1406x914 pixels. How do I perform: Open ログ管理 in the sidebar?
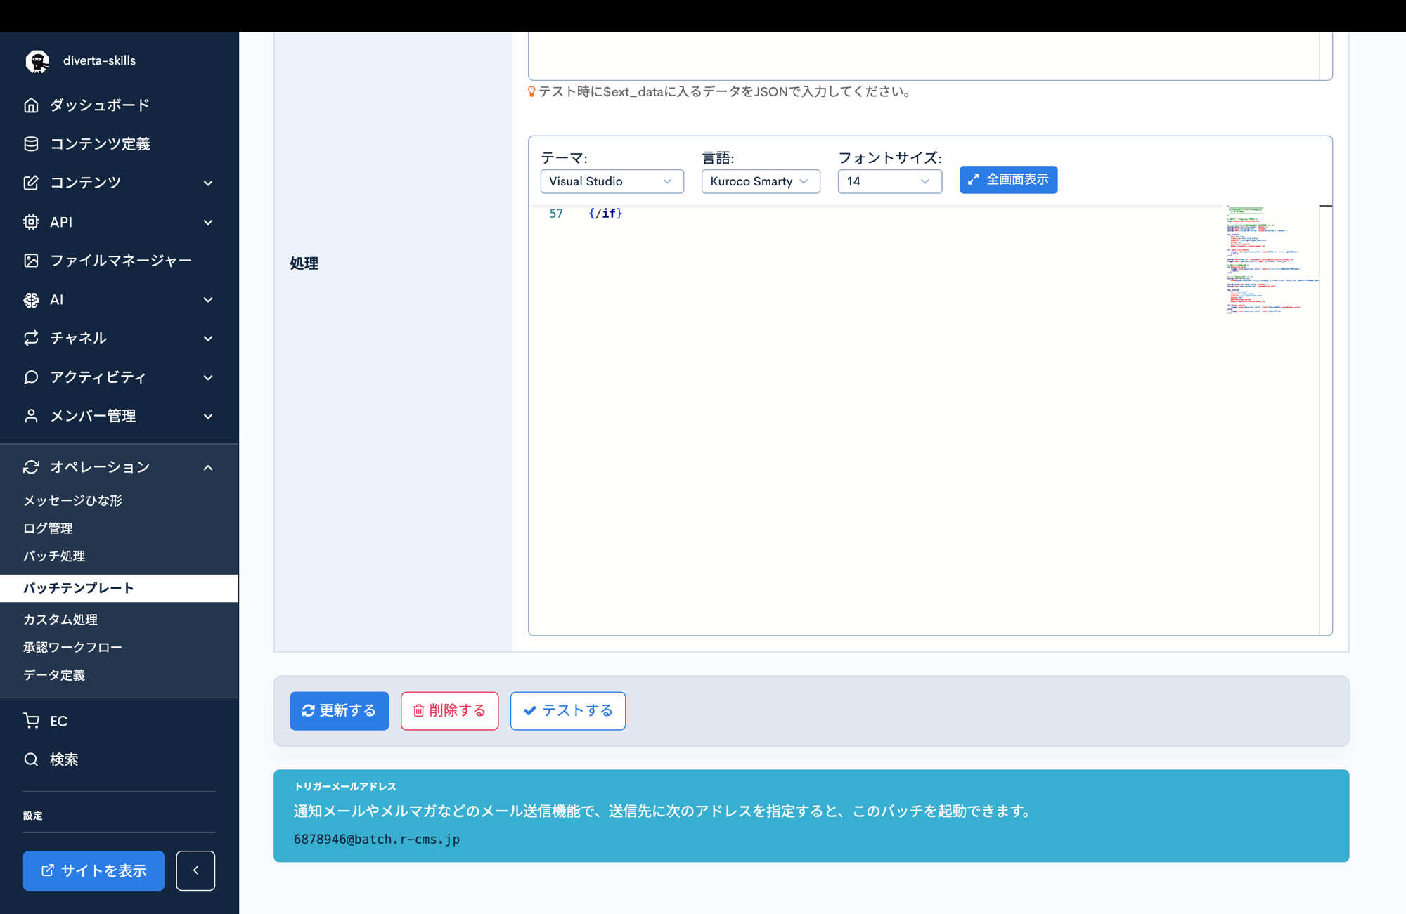tap(48, 528)
